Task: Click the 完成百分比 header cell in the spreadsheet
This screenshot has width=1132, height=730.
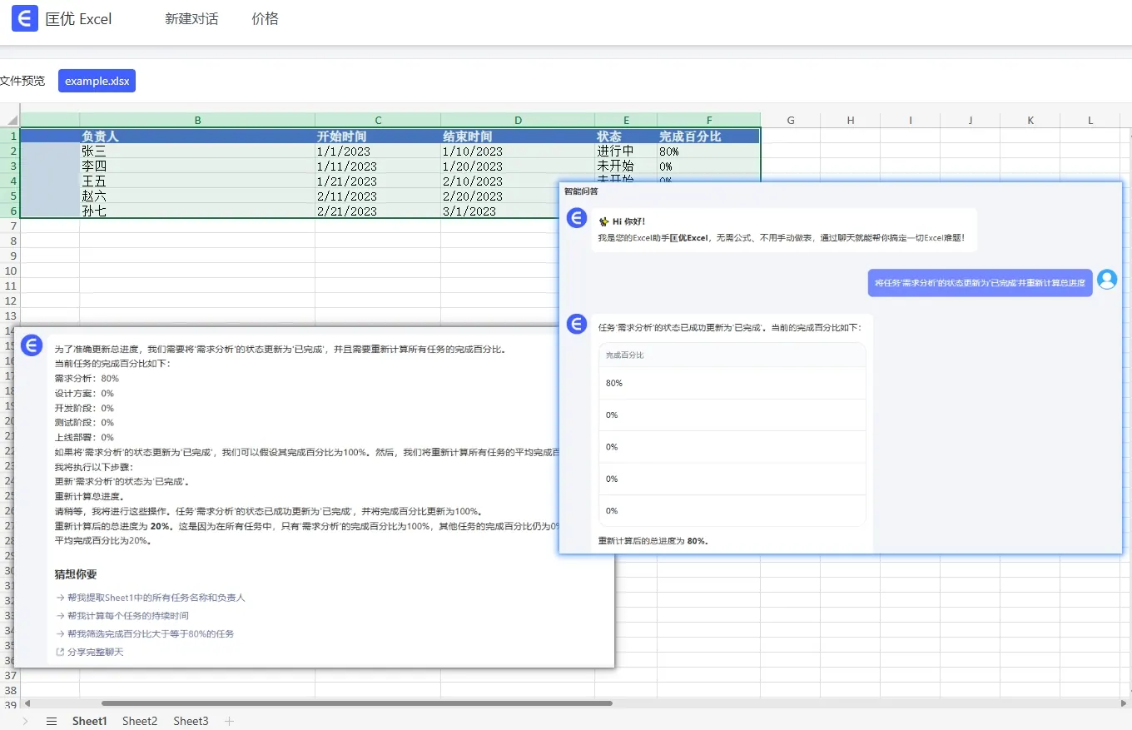Action: (708, 136)
